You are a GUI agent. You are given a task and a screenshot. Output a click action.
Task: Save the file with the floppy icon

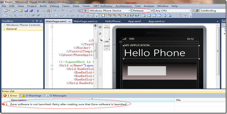coord(26,11)
